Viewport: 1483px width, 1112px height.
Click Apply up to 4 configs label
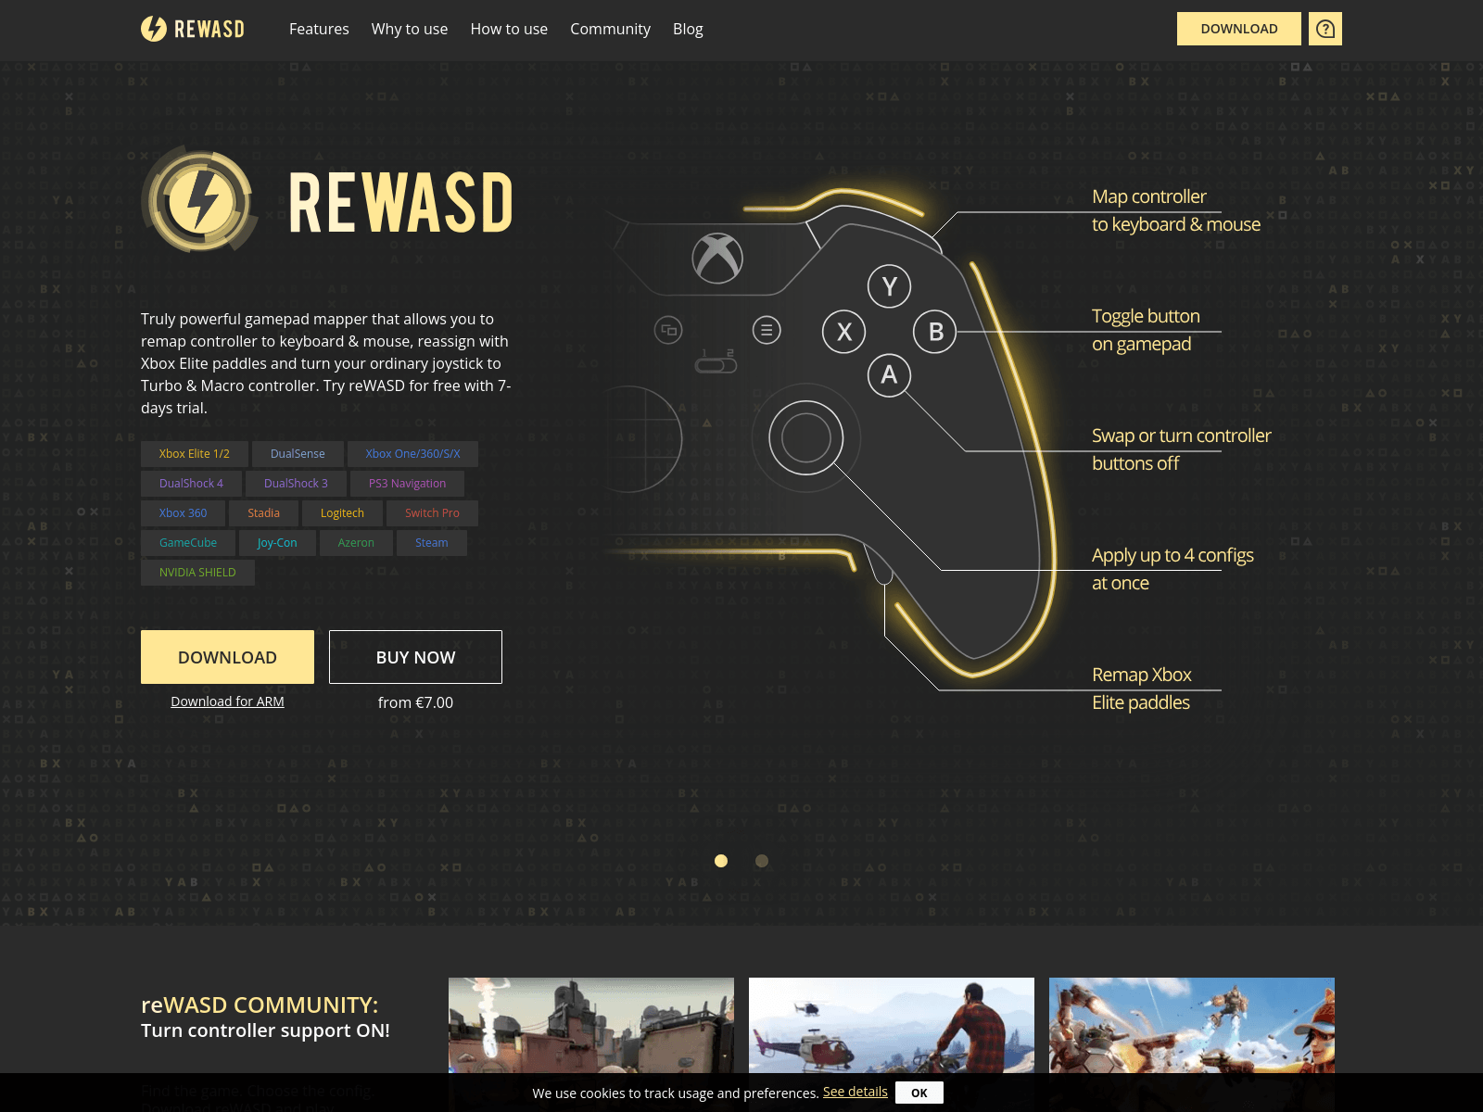(1172, 569)
